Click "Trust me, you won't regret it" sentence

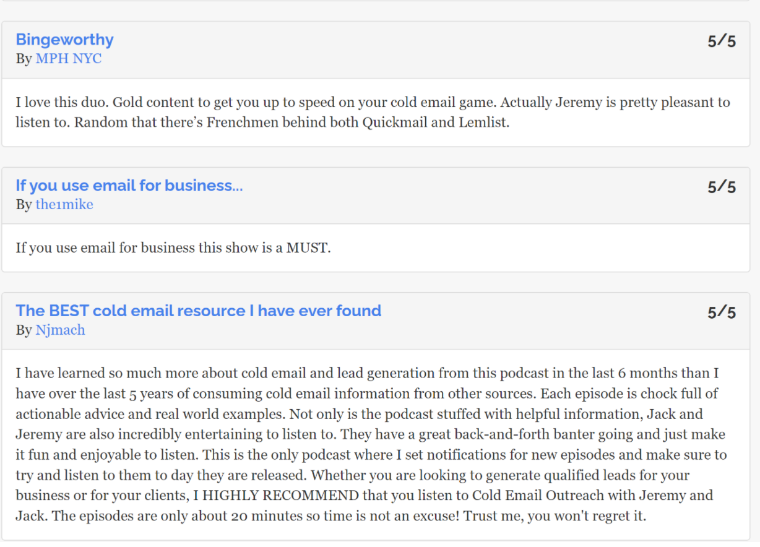click(x=554, y=515)
